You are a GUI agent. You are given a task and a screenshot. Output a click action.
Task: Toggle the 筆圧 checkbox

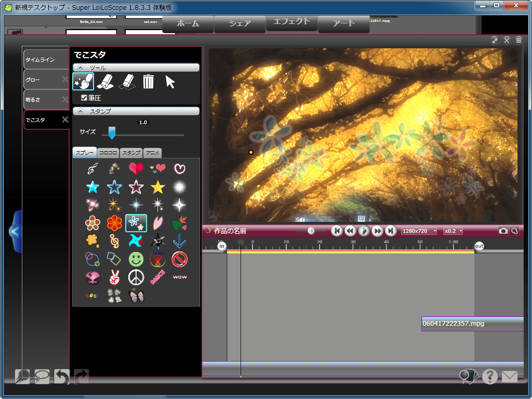point(84,97)
